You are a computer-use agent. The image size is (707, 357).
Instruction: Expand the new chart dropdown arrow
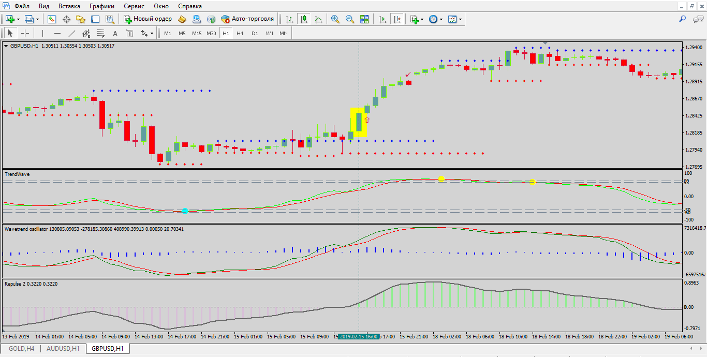coord(19,19)
